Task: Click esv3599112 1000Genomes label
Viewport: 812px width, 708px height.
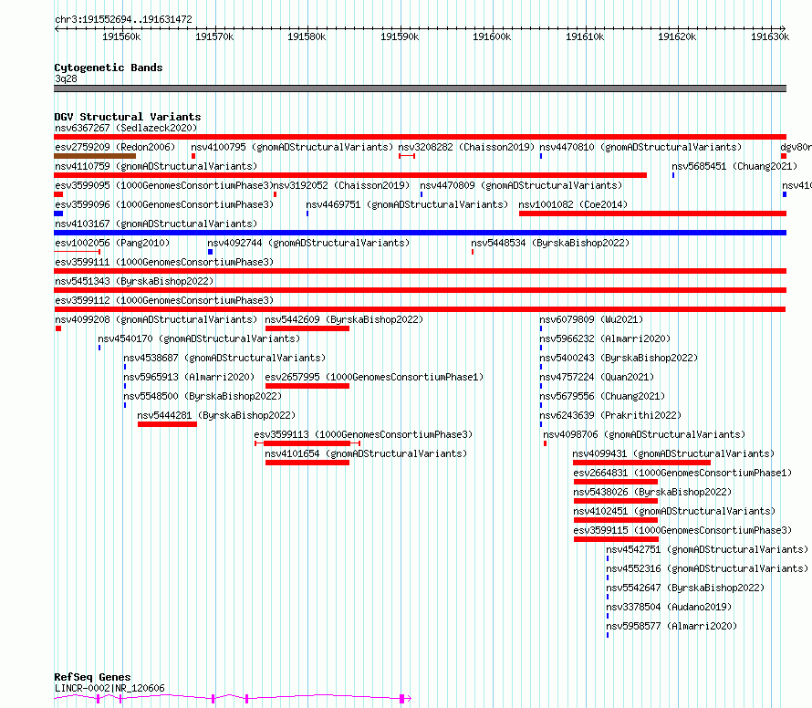Action: pyautogui.click(x=164, y=300)
